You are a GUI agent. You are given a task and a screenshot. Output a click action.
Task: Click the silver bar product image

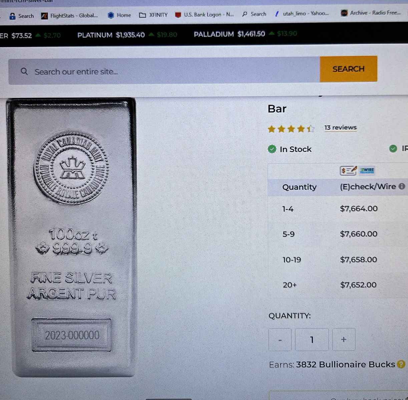click(x=71, y=237)
